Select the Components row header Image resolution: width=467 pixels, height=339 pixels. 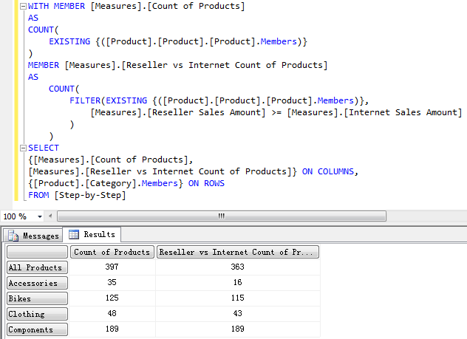37,329
